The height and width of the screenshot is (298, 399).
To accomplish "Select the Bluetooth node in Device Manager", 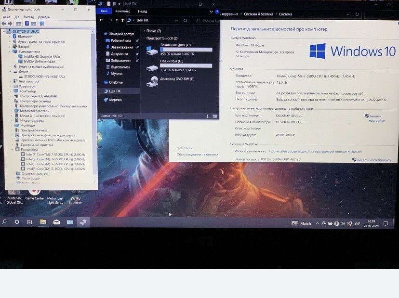I will [x=25, y=37].
